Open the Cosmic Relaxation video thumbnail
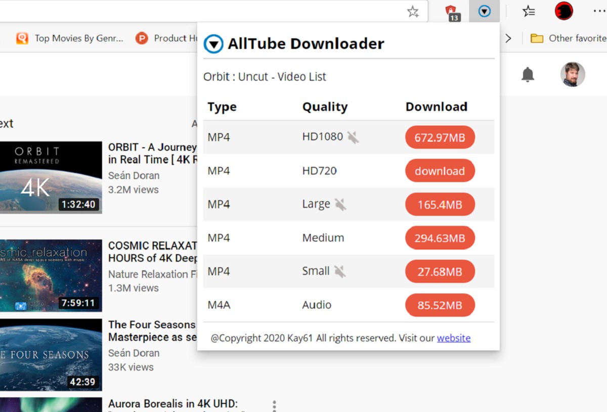 [x=51, y=276]
